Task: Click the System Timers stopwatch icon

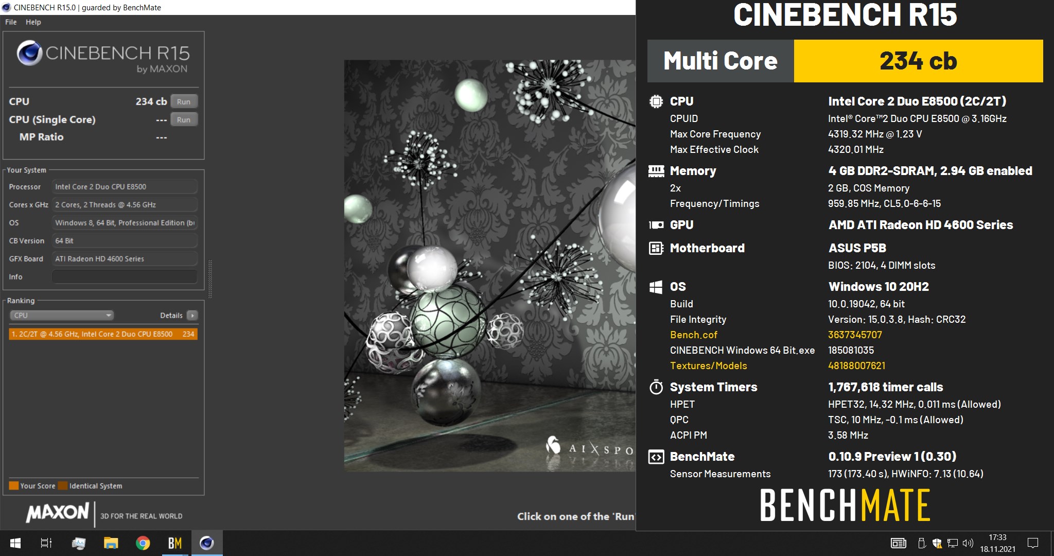Action: (x=656, y=387)
